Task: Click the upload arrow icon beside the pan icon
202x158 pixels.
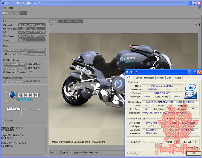Action: tap(200, 25)
